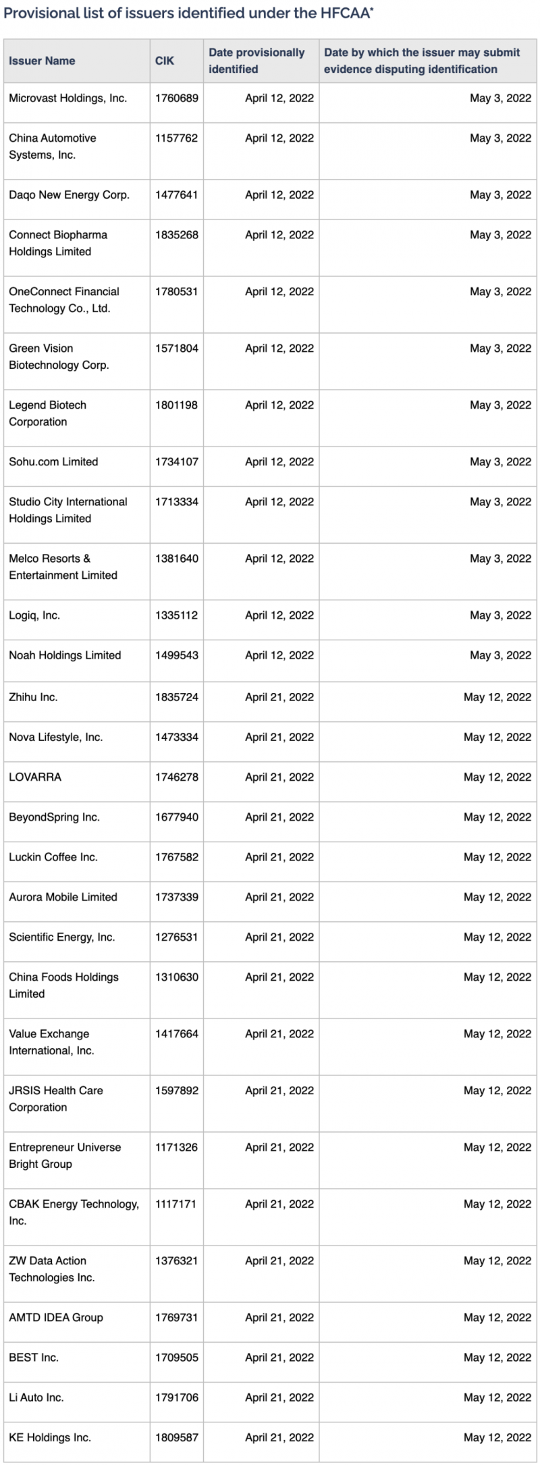540x1465 pixels.
Task: Click the dispute deadline column header
Action: (x=422, y=61)
